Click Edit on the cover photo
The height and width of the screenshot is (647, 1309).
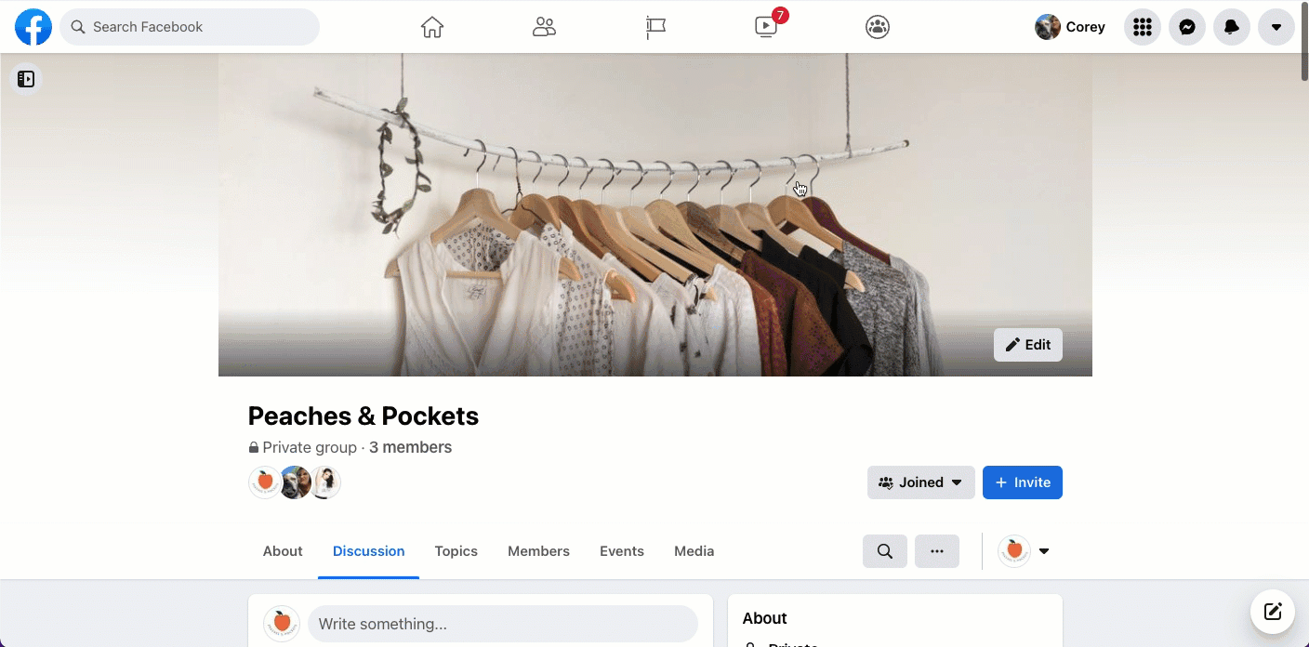coord(1027,345)
